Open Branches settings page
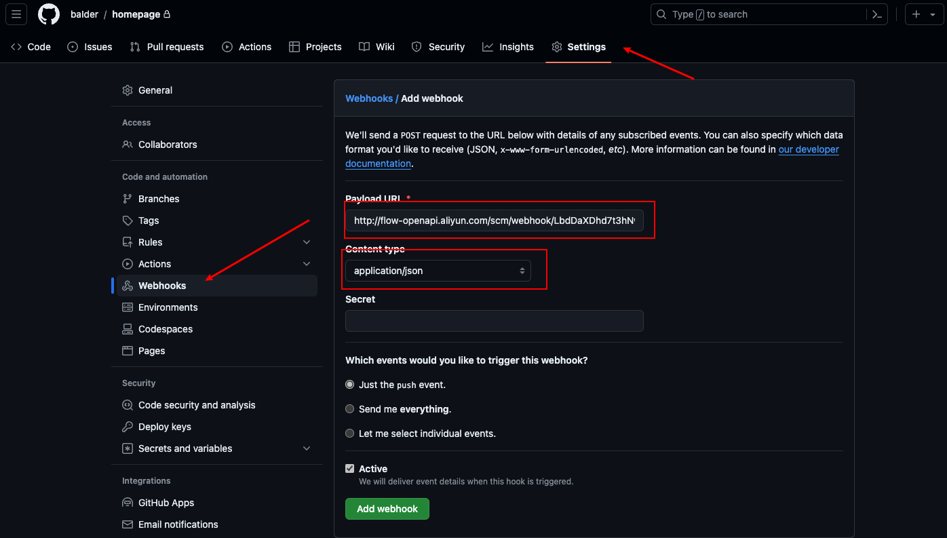This screenshot has height=538, width=947. click(217, 199)
